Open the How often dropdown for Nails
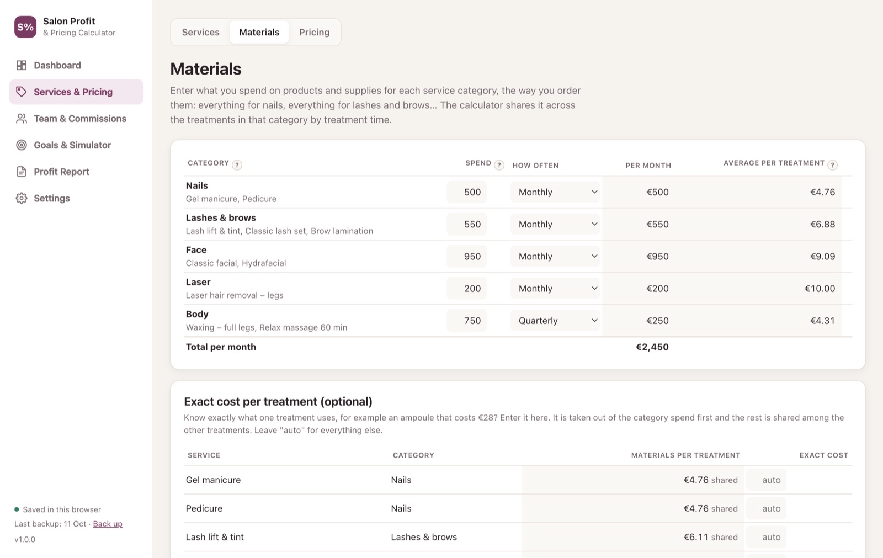 [555, 192]
